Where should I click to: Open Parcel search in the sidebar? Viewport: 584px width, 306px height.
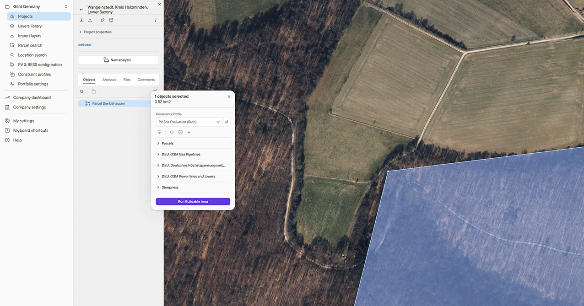(x=30, y=45)
